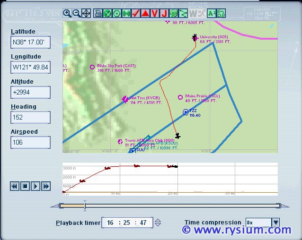Click the center-on-aircraft crosshair icon

[x=86, y=13]
